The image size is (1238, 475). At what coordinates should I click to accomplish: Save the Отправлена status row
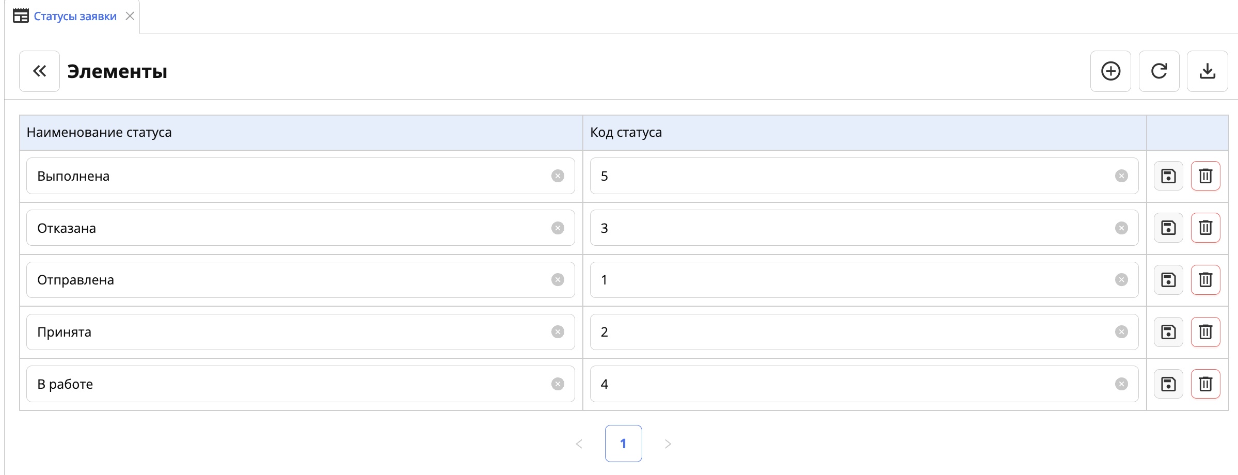pyautogui.click(x=1168, y=280)
